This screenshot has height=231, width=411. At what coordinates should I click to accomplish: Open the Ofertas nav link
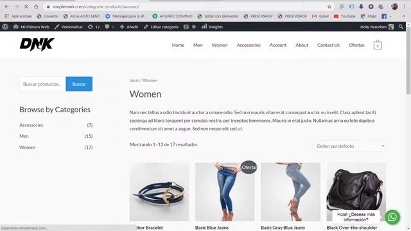pyautogui.click(x=356, y=45)
